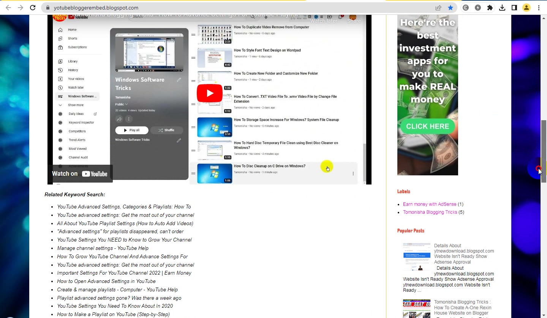Click Watch on YouTube button
The height and width of the screenshot is (318, 547).
point(80,174)
